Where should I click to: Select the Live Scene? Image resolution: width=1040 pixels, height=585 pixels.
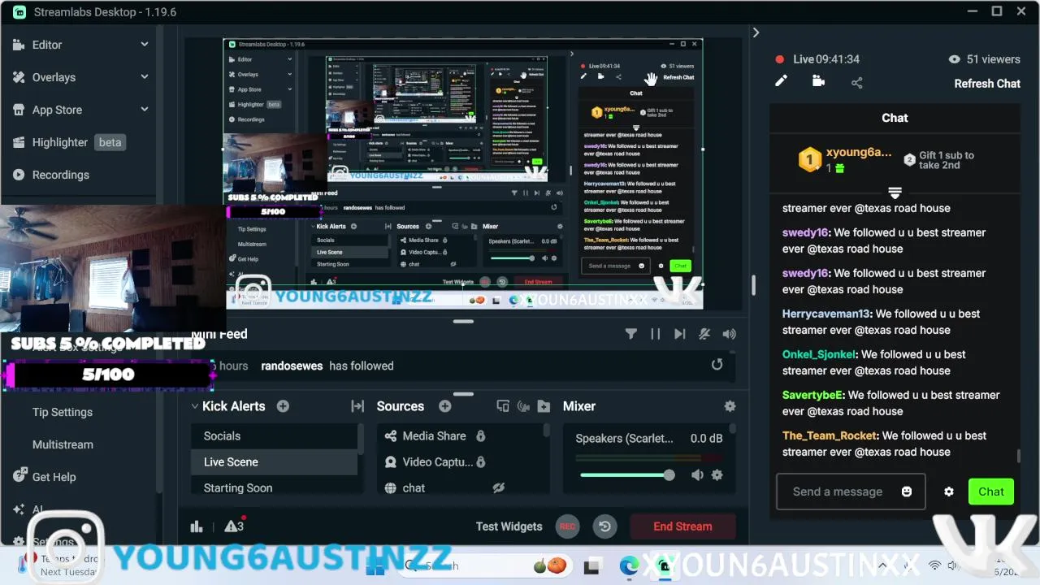[274, 462]
